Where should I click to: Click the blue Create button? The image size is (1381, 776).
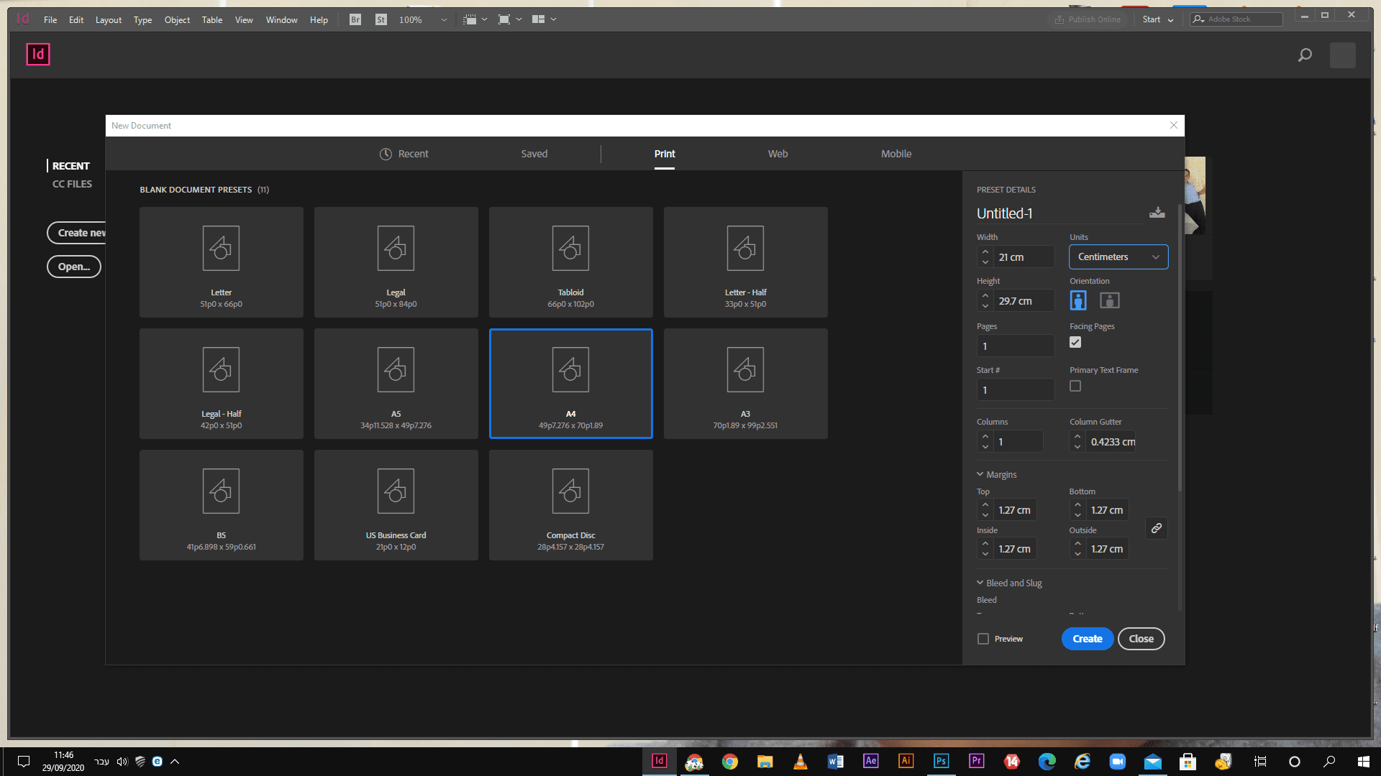(x=1087, y=639)
